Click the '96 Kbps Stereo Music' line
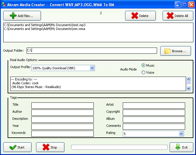Viewport: 196px width, 155px height. pos(36,87)
